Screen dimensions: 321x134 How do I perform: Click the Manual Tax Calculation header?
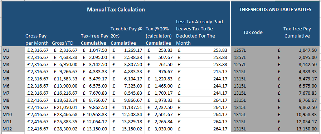(x=116, y=10)
